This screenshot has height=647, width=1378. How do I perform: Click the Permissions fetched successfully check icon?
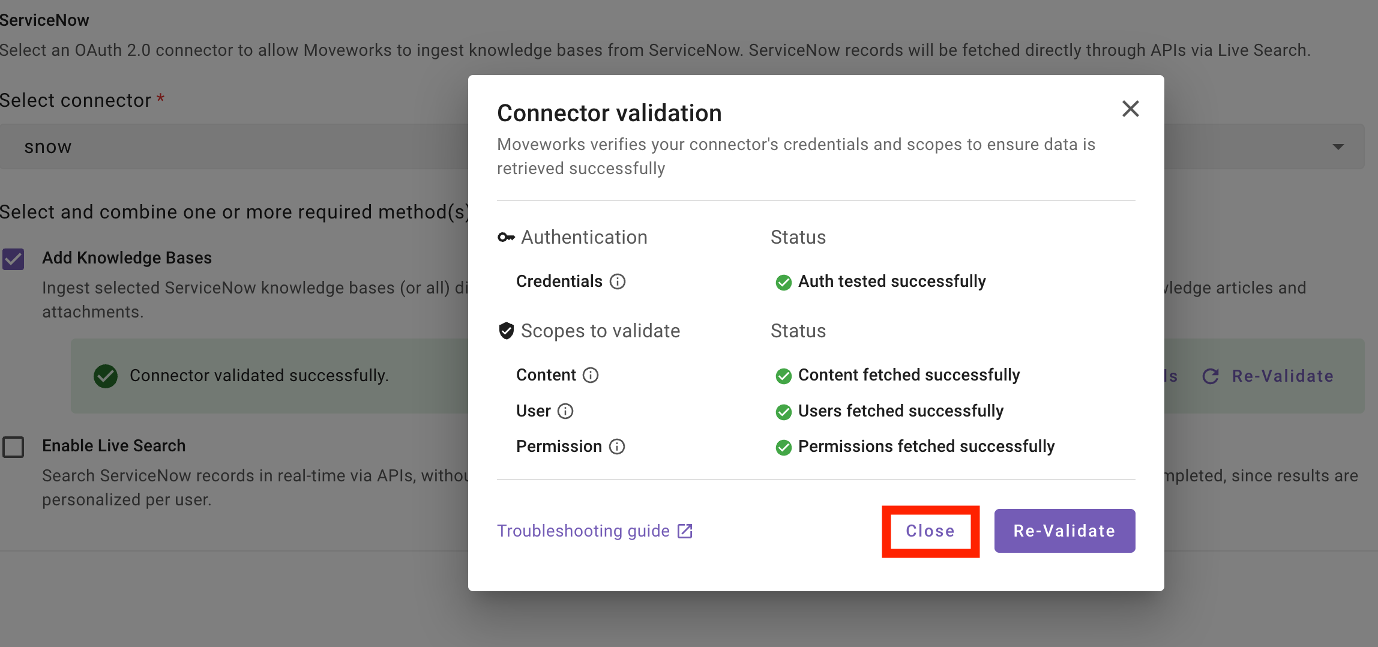(783, 448)
